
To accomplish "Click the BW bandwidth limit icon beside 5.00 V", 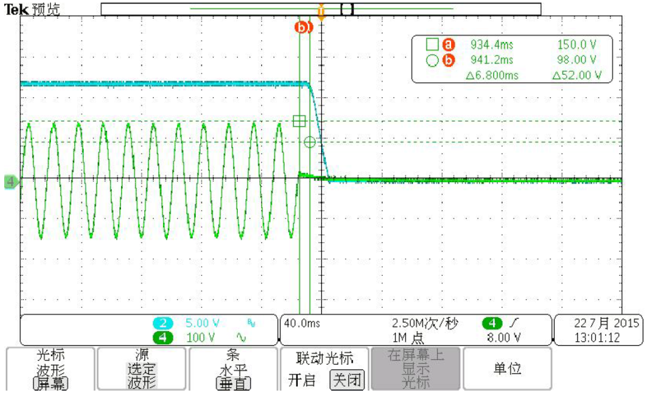I will coord(252,322).
